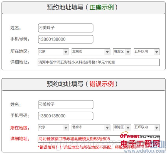This screenshot has width=167, height=154.
Task: Click the 详细地址 field containing 河北省张家口市
Action: [x=99, y=139]
